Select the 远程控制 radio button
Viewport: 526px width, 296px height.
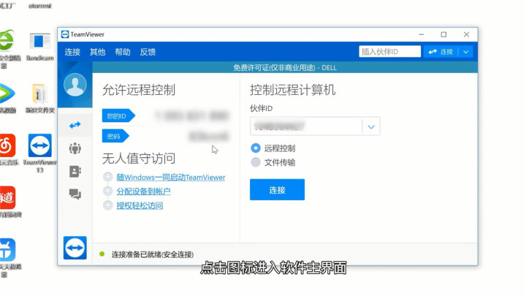coord(256,148)
